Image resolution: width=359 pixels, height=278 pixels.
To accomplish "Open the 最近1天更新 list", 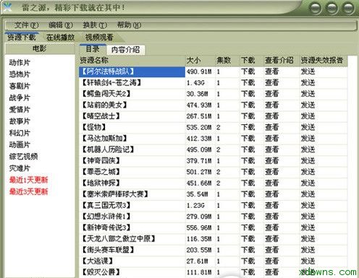I will point(28,180).
